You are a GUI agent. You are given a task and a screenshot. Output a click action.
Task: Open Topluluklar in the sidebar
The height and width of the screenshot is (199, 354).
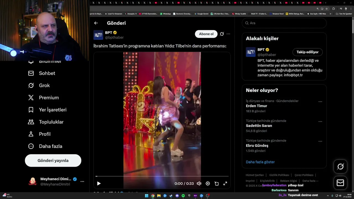[46, 122]
